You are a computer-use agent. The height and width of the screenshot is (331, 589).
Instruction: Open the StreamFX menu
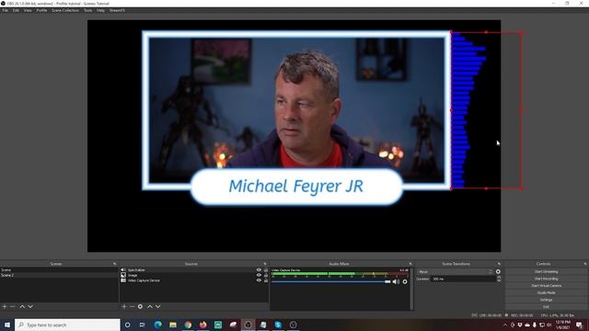tap(117, 10)
